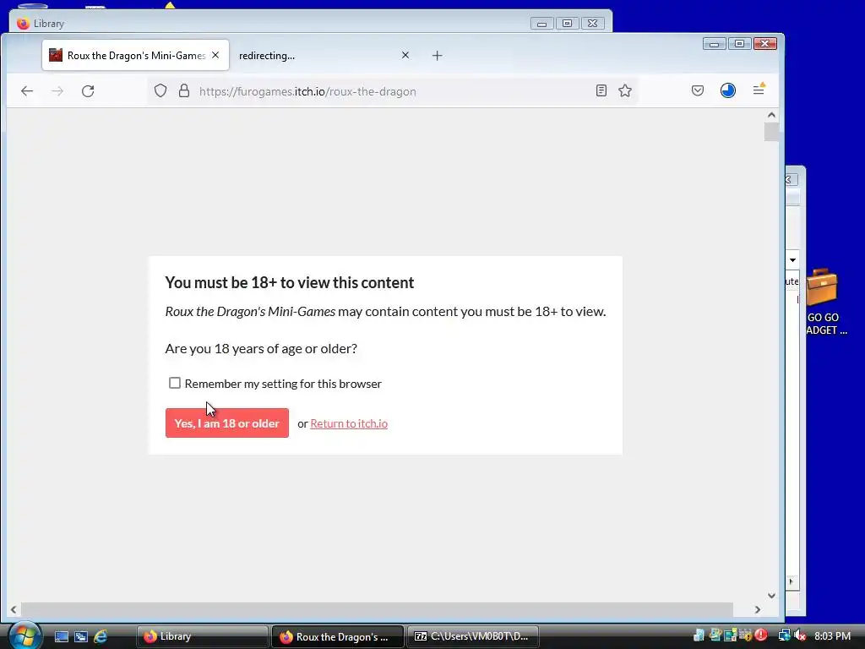This screenshot has width=865, height=649.
Task: Open the Save to Pocket icon
Action: (x=697, y=90)
